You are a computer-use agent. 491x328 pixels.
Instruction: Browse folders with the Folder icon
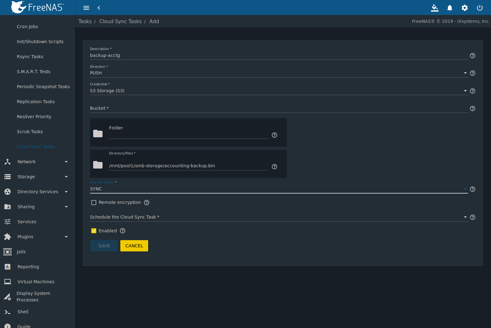pos(98,134)
